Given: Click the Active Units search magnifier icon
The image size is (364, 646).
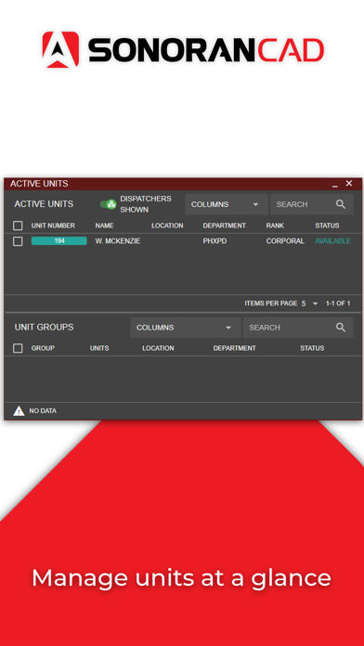Looking at the screenshot, I should point(341,204).
